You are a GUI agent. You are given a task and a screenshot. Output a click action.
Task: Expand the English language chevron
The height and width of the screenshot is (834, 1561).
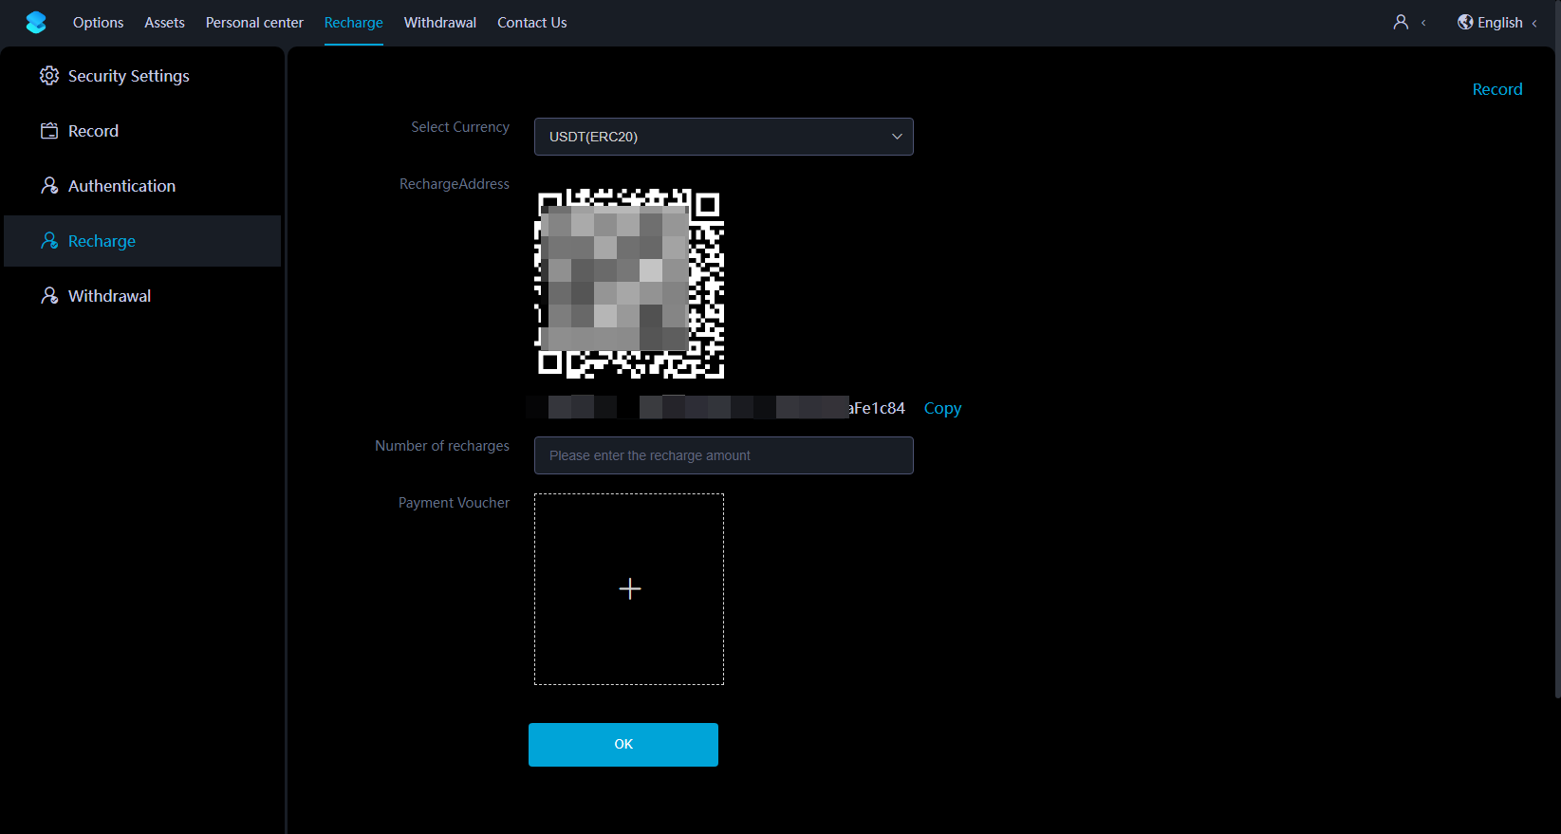pyautogui.click(x=1534, y=23)
